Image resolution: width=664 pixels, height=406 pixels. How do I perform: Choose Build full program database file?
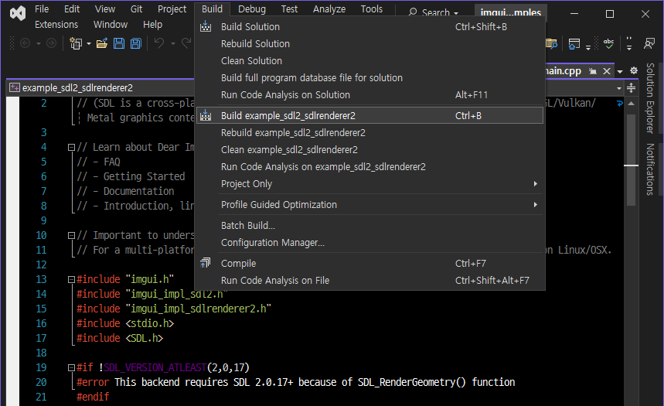click(369, 77)
